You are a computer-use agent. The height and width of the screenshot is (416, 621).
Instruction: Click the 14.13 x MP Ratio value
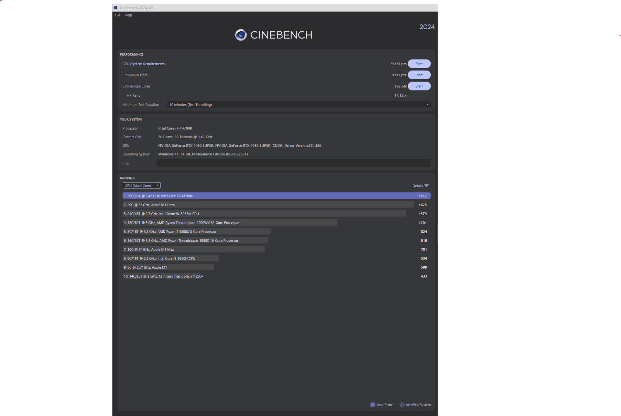coord(400,96)
